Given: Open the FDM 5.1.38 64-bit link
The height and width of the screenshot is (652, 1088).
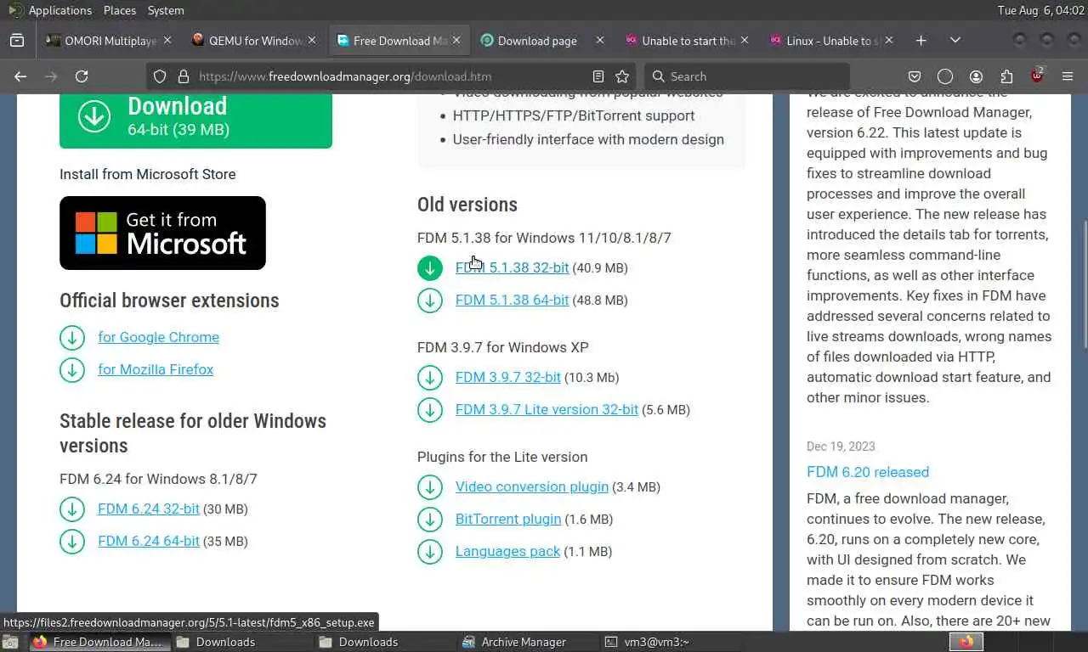Looking at the screenshot, I should pos(512,300).
